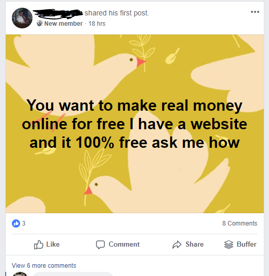Select the "Comment" text label
Screen dimensions: 269x276
point(124,244)
